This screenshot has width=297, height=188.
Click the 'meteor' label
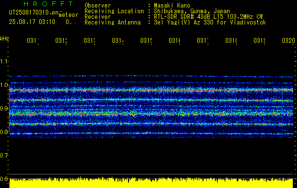[x=68, y=15]
